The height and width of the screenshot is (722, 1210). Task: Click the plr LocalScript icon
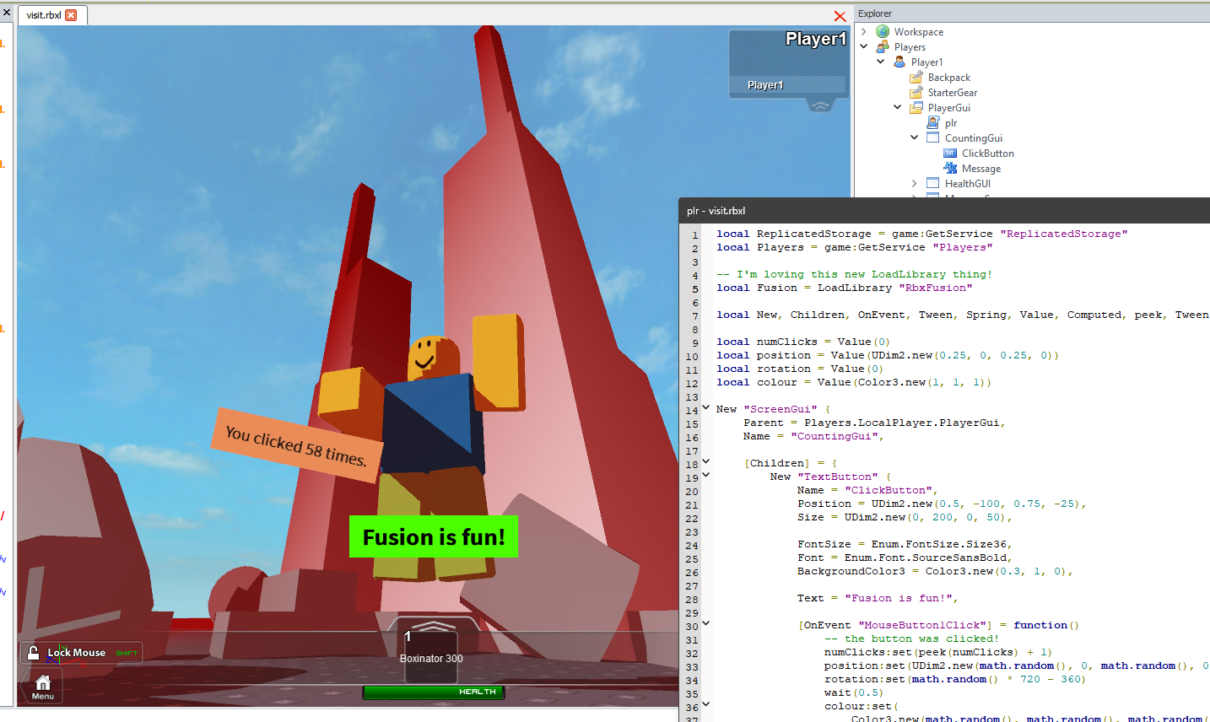pos(933,122)
